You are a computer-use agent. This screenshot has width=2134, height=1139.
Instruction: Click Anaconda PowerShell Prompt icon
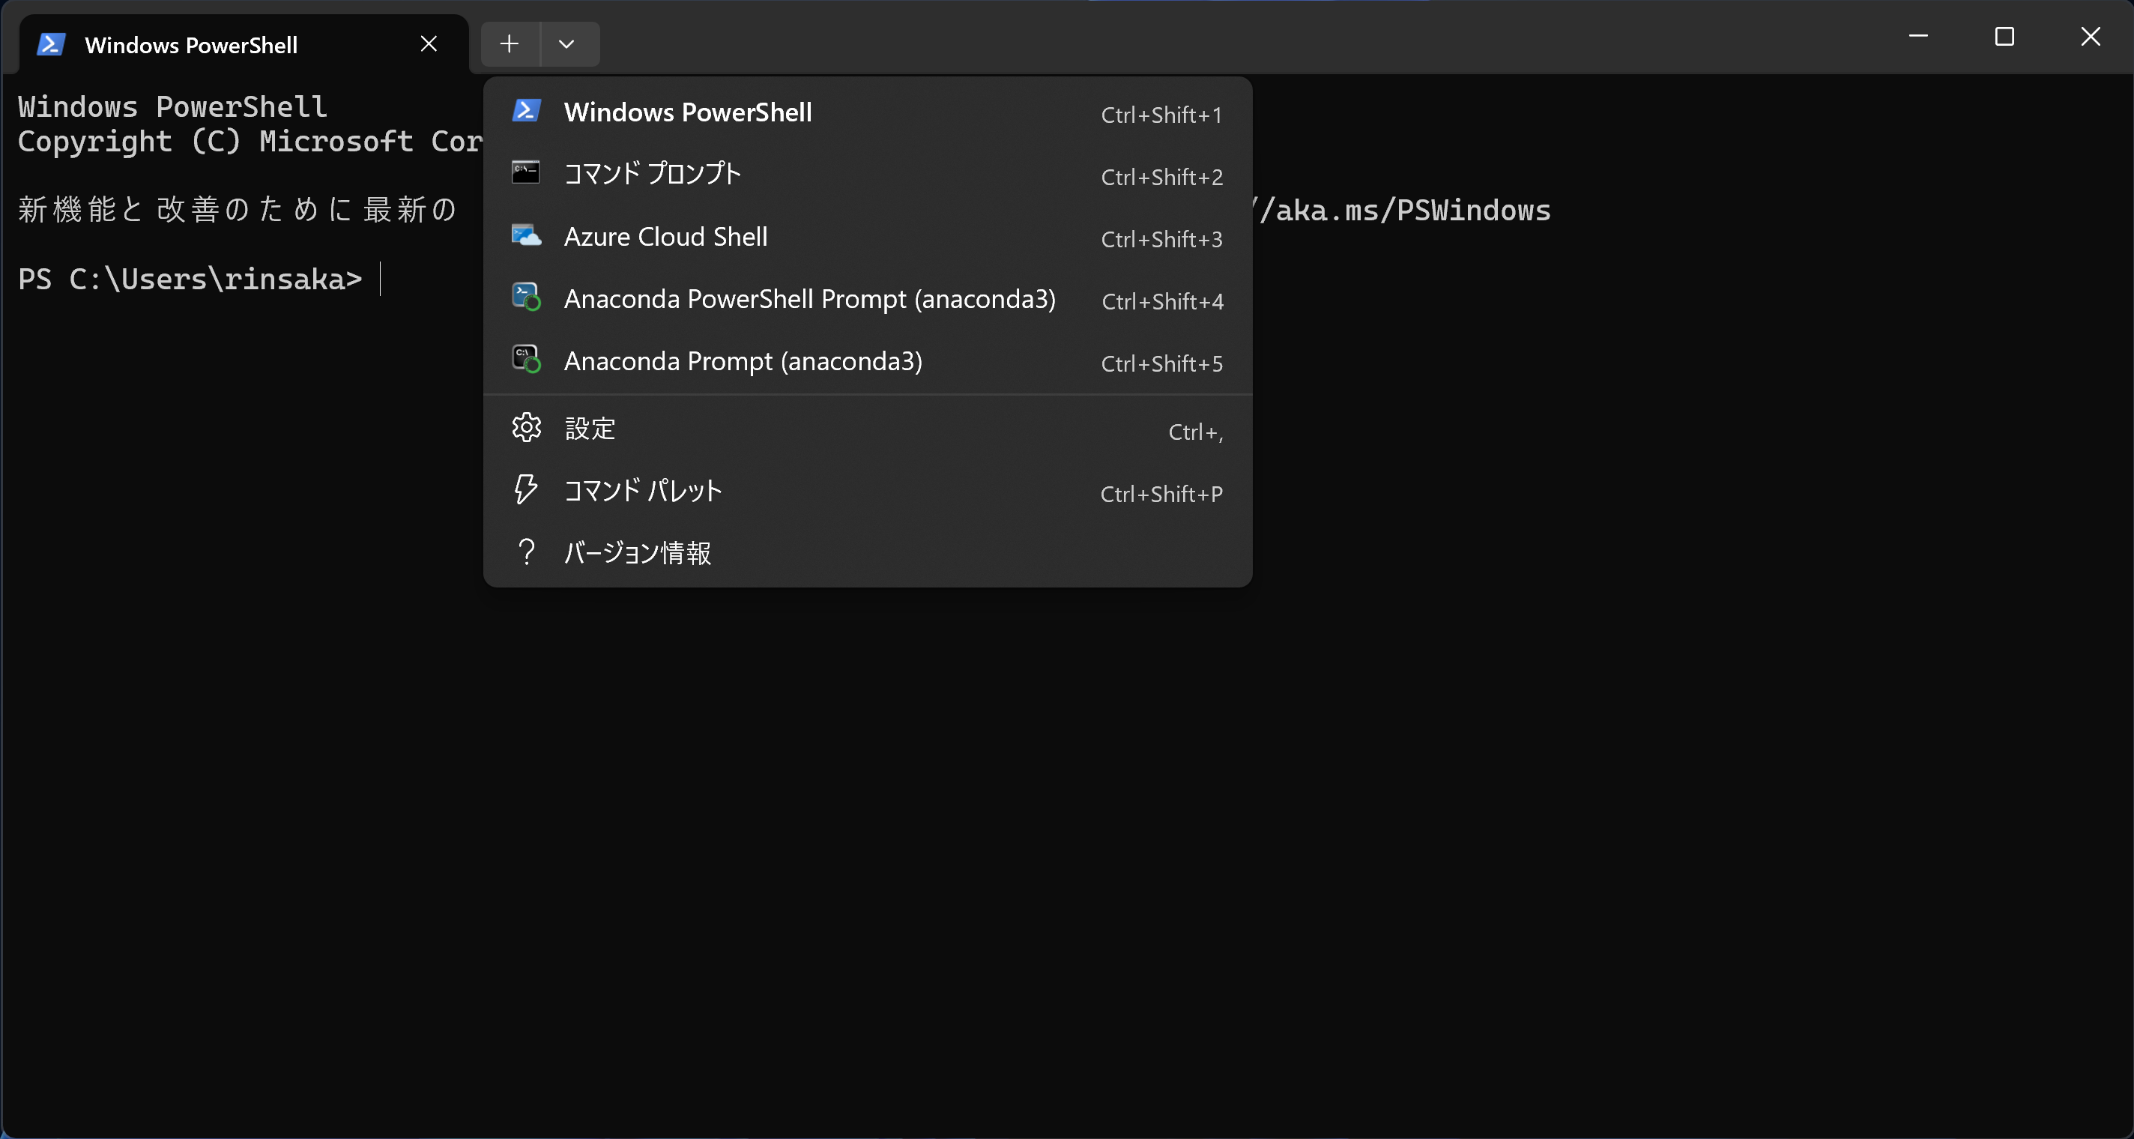[x=527, y=297]
